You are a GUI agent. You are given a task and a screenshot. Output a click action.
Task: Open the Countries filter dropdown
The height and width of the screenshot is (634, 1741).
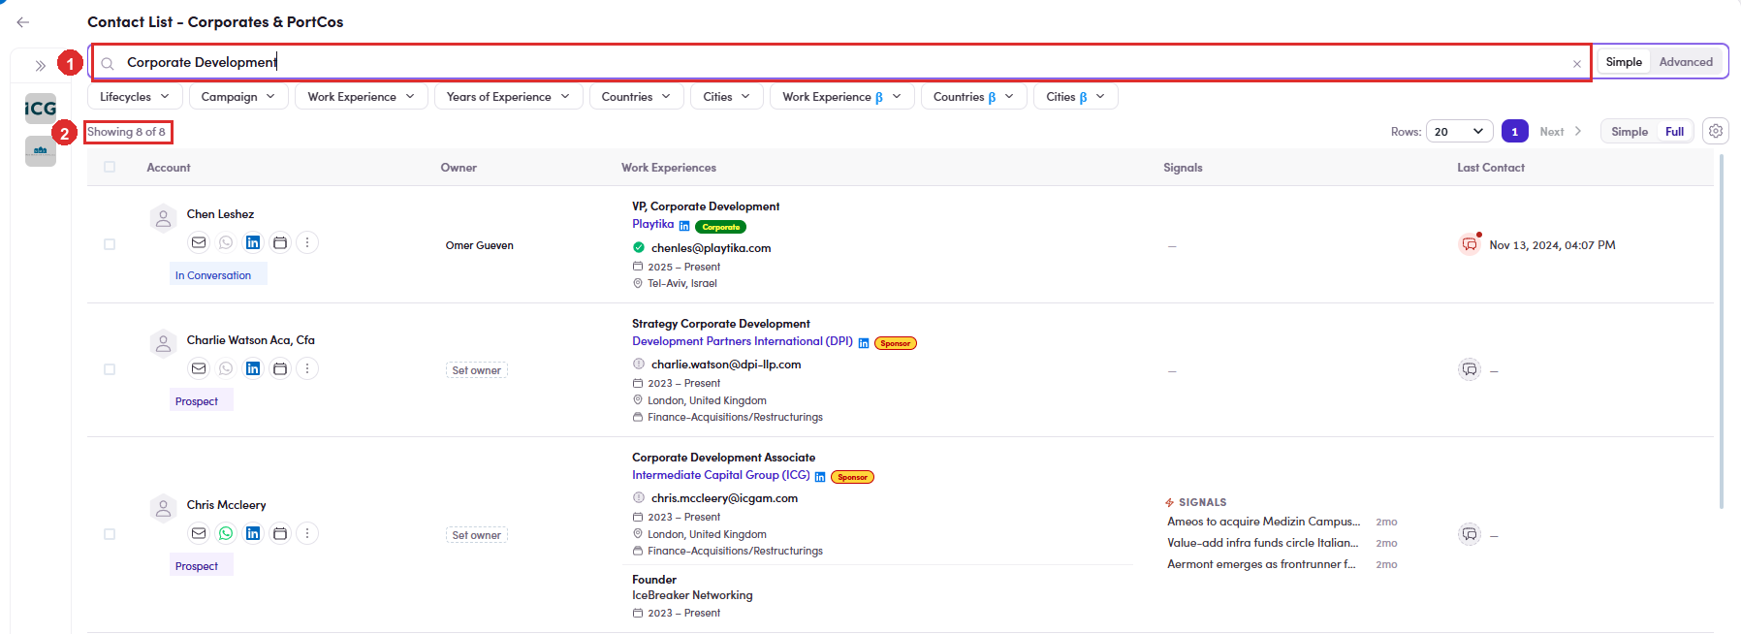coord(637,97)
